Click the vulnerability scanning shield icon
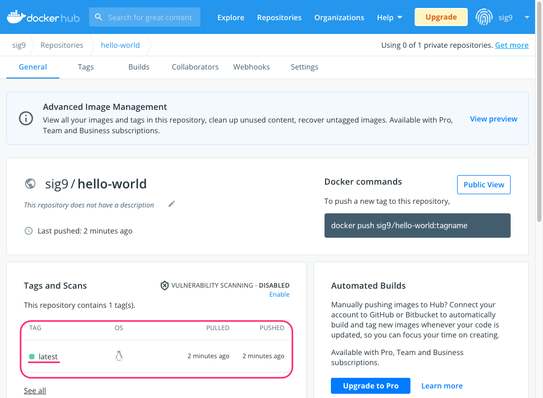The image size is (543, 398). (x=164, y=285)
